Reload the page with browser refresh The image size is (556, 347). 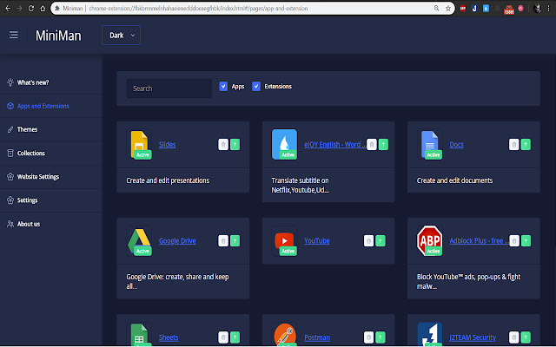tap(31, 8)
